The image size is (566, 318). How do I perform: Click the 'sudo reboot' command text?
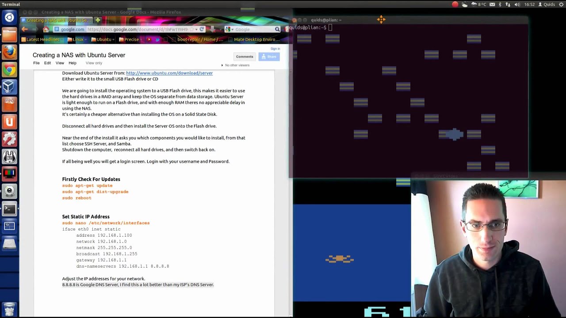tap(77, 198)
